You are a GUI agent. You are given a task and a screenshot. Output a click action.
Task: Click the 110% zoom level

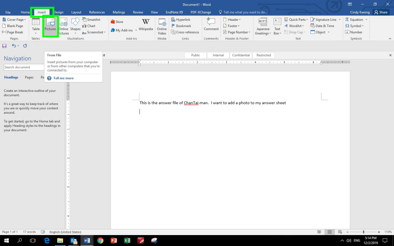click(388, 232)
